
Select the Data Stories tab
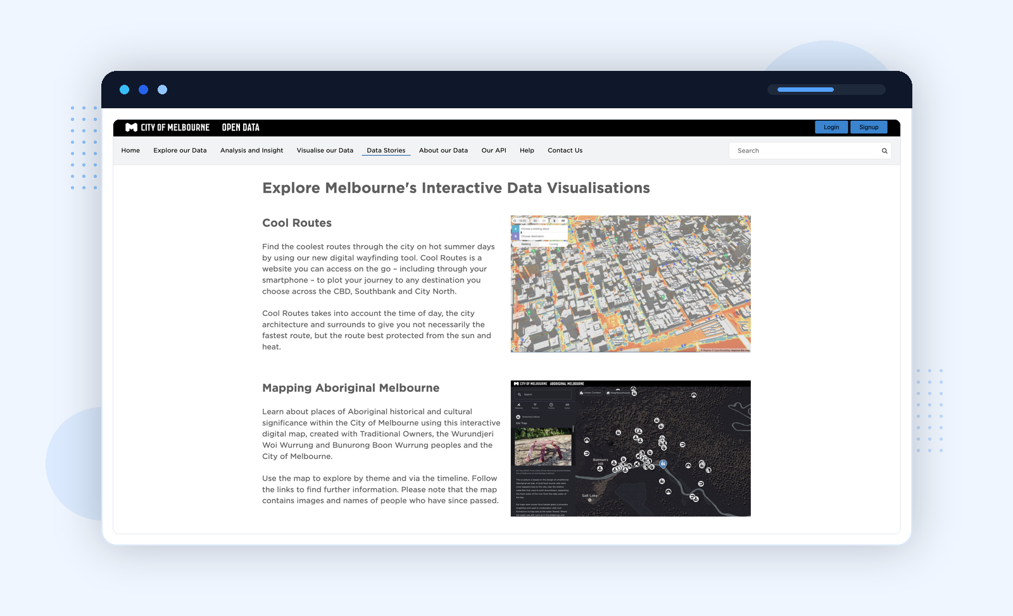(x=386, y=151)
